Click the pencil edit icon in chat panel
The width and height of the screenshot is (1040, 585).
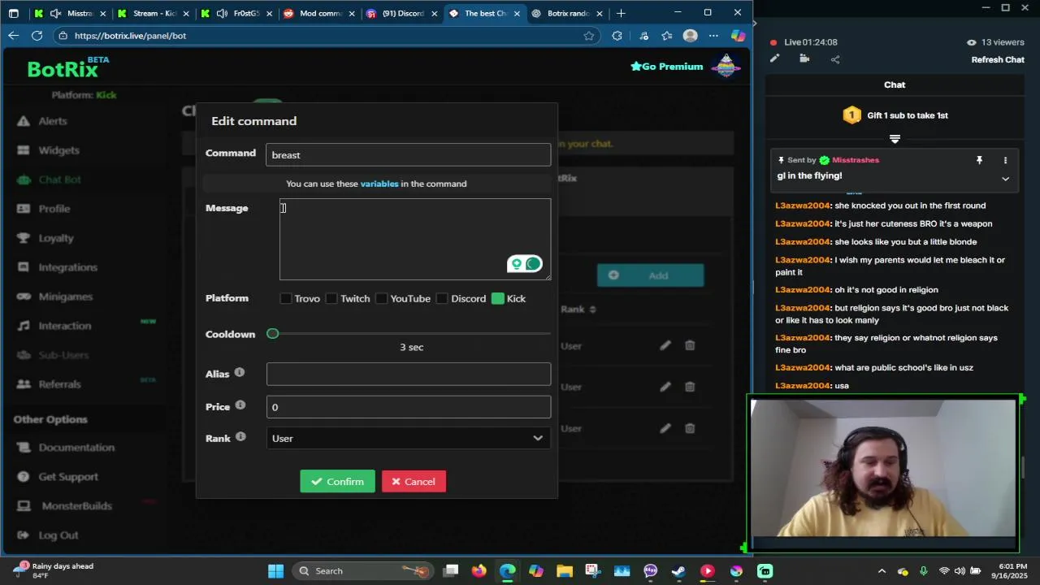(x=775, y=58)
